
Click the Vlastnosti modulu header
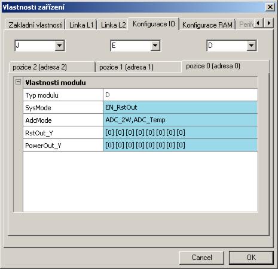click(140, 83)
